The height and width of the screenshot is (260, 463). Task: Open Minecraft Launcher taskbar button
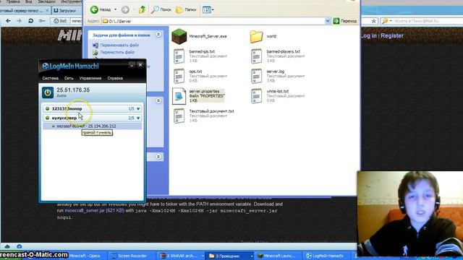(279, 256)
